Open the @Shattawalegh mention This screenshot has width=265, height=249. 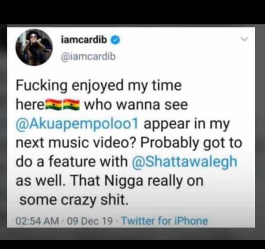pyautogui.click(x=185, y=161)
